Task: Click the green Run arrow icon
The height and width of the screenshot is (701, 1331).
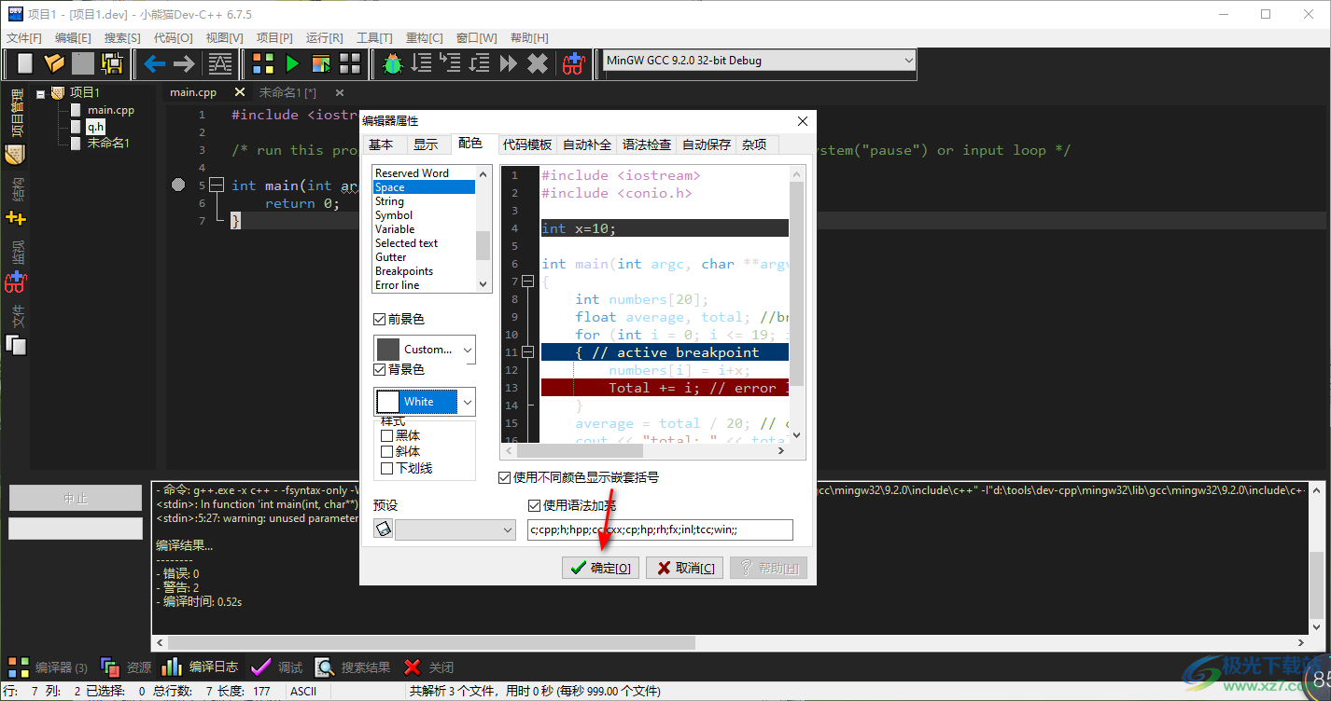Action: point(292,63)
